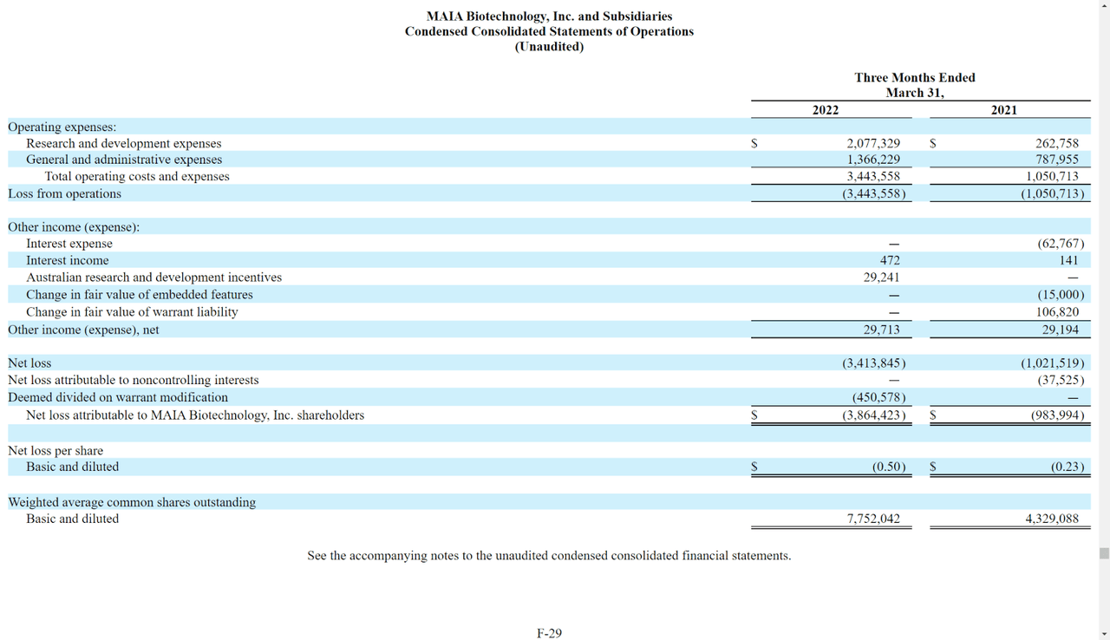This screenshot has width=1110, height=640.
Task: Click 'Total operating costs and expenses' label
Action: (137, 177)
